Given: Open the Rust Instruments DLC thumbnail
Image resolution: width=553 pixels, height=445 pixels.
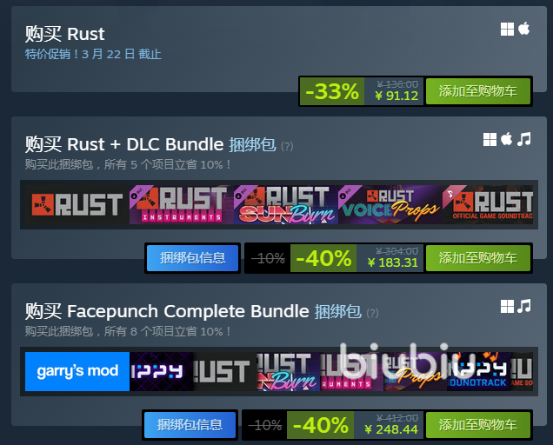Looking at the screenshot, I should coord(182,205).
